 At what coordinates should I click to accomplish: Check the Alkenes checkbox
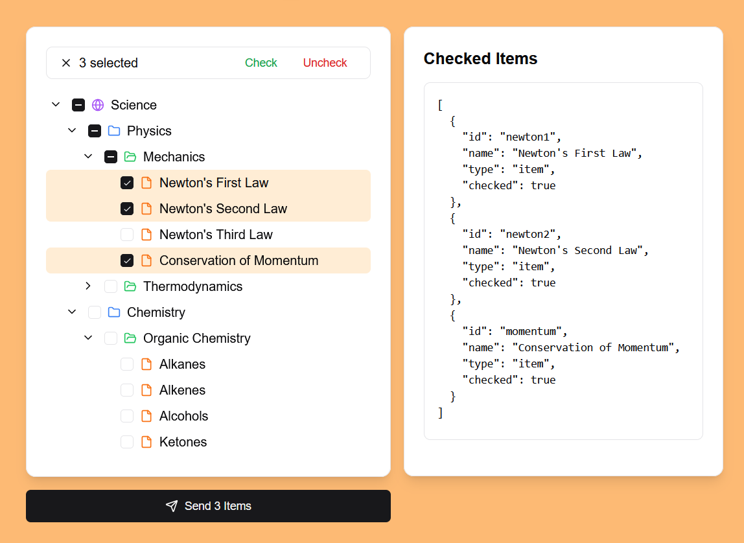point(126,390)
